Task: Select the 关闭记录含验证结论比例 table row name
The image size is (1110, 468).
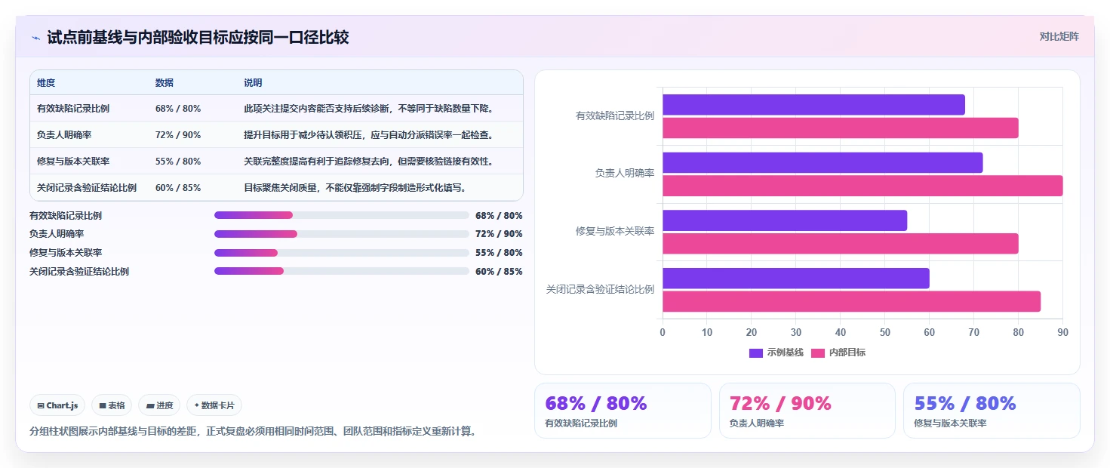Action: pyautogui.click(x=87, y=188)
